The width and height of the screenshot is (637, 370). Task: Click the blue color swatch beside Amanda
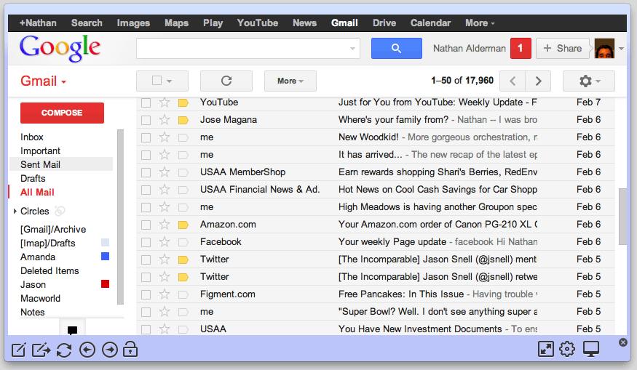point(105,256)
